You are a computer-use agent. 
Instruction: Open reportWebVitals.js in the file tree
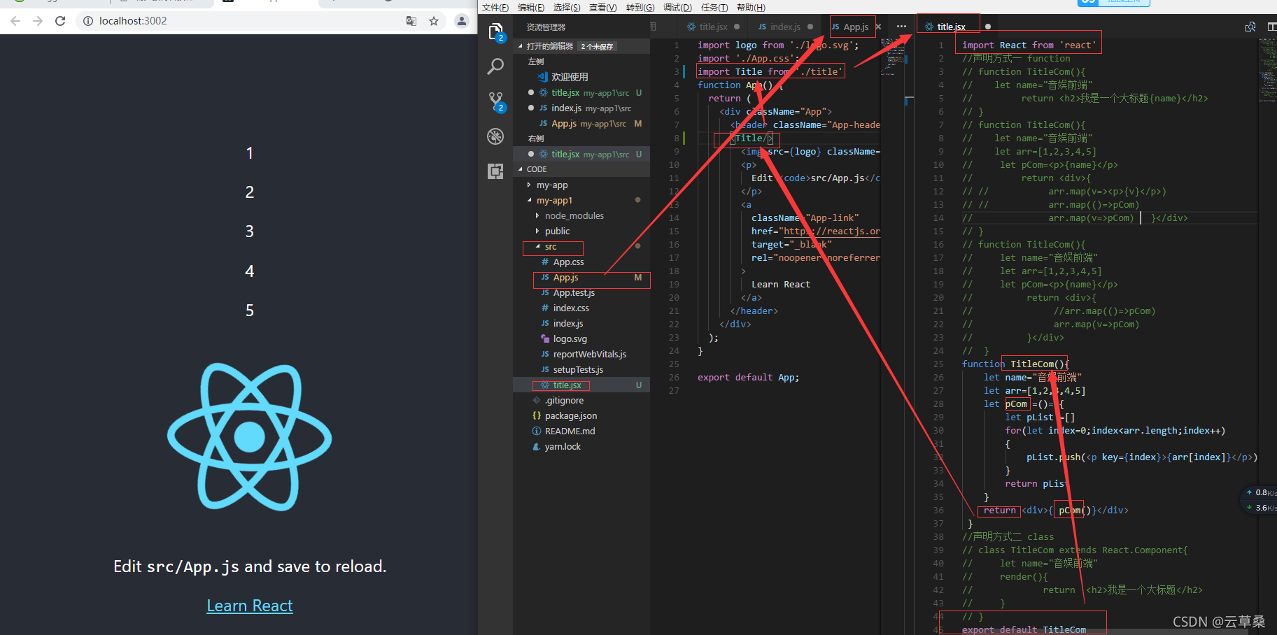(x=589, y=355)
